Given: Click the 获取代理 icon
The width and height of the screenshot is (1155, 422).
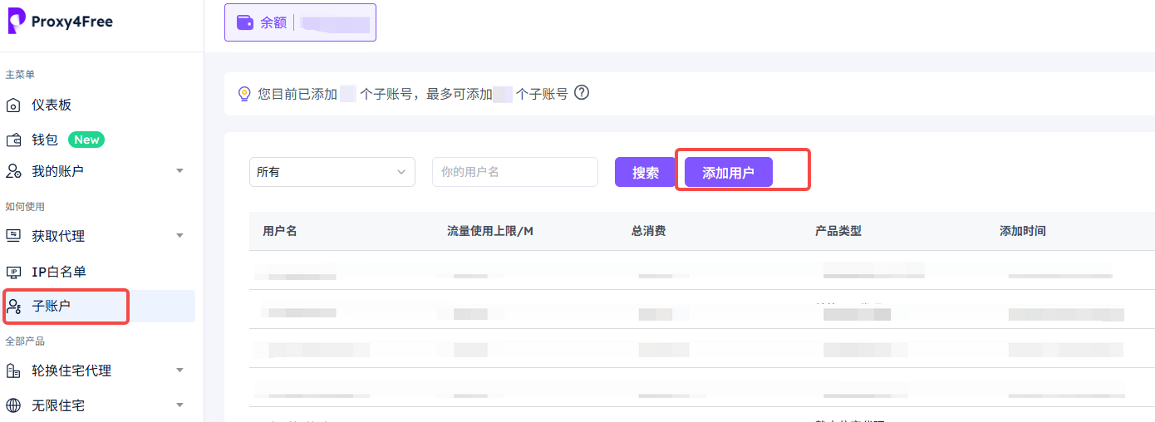Looking at the screenshot, I should point(13,236).
